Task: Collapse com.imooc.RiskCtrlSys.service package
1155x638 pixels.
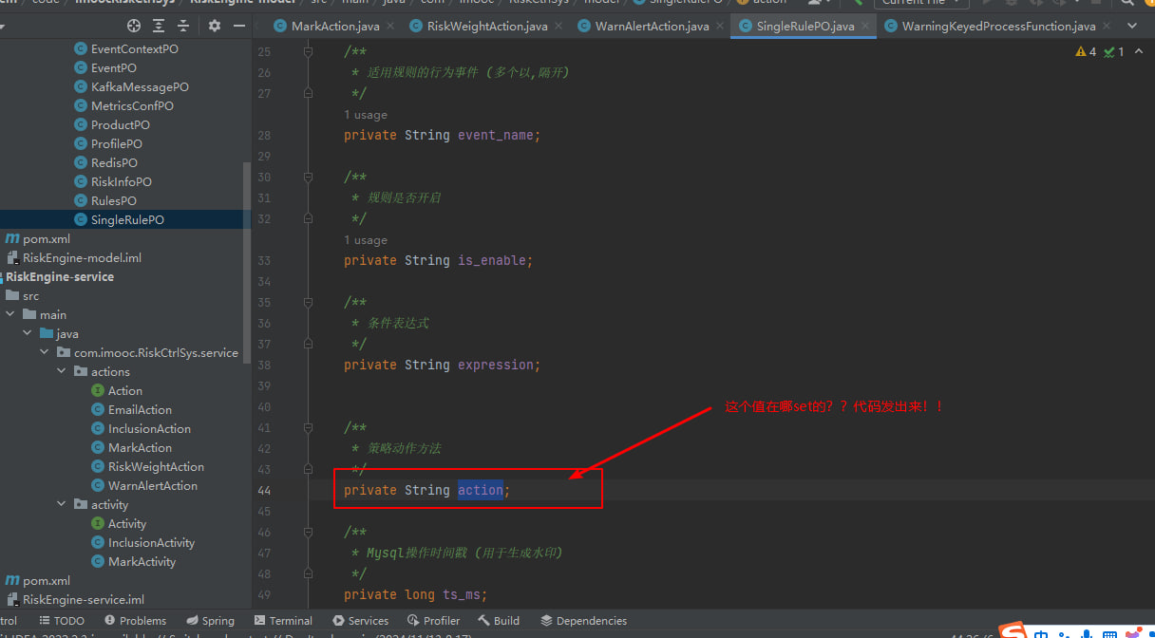Action: (x=45, y=352)
